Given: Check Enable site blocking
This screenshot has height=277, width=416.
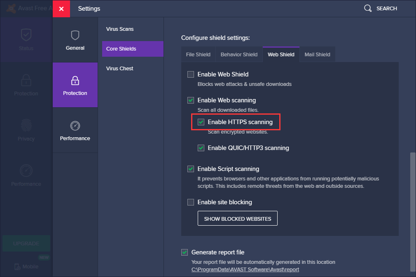Looking at the screenshot, I should [x=191, y=202].
